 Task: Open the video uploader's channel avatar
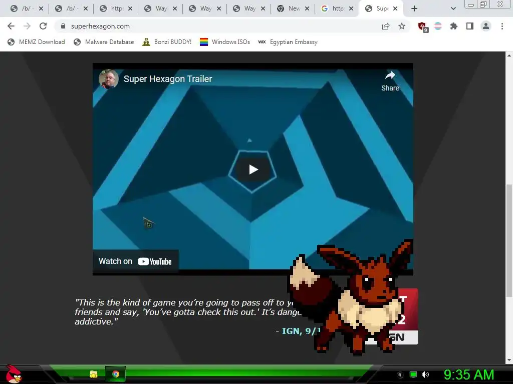coord(109,79)
